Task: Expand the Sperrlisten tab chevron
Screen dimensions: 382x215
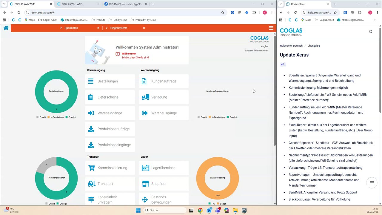Action: 61,28
